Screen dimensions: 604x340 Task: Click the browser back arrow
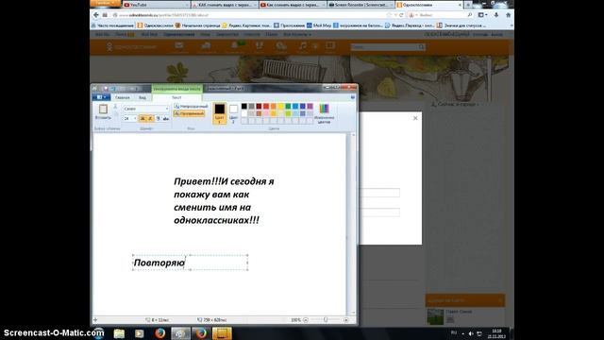(x=96, y=15)
